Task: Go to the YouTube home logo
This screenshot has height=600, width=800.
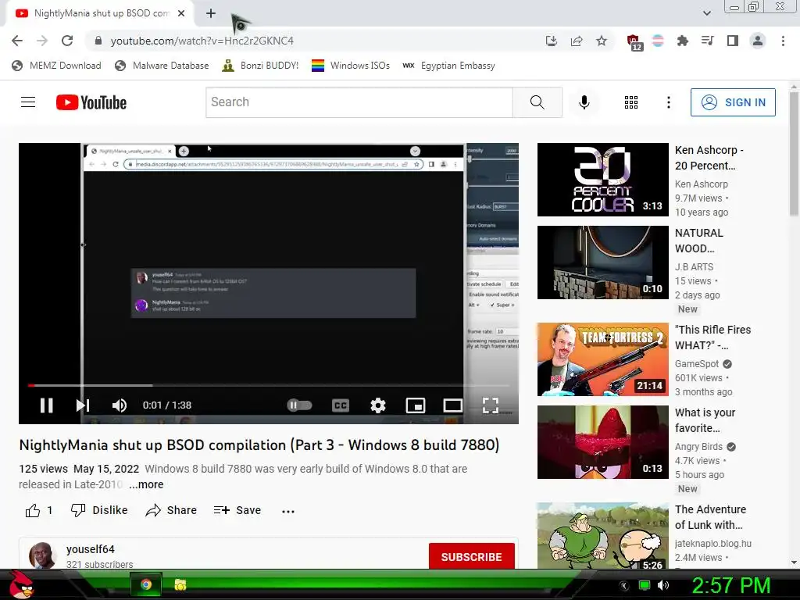Action: pos(91,102)
